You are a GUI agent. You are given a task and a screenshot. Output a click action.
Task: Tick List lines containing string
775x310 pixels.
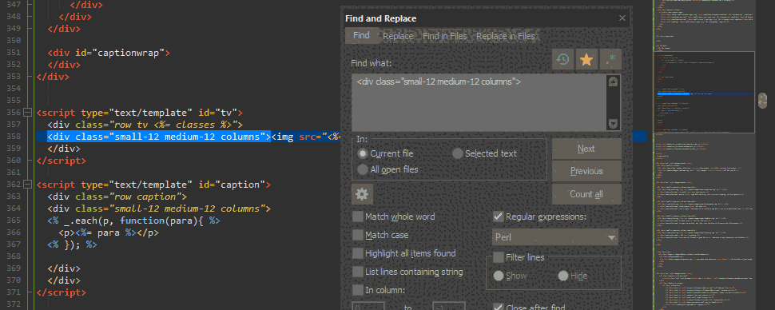pos(357,272)
